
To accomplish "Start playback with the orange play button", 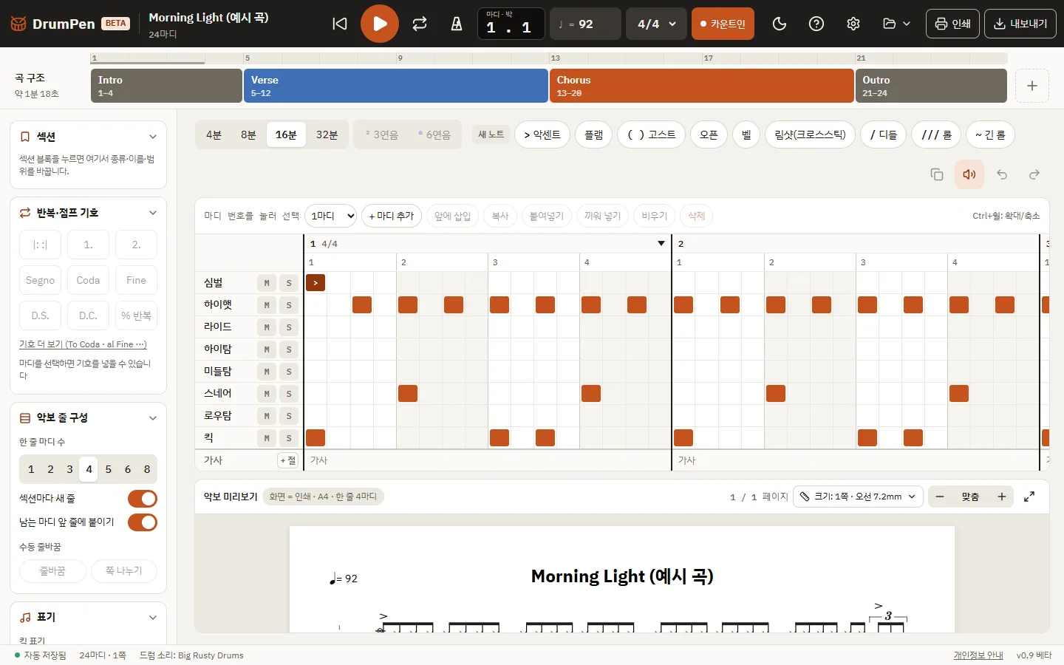I will [x=380, y=24].
